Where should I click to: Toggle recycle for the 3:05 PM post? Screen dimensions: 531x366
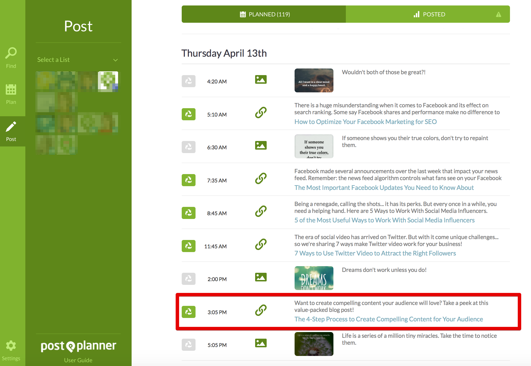click(189, 312)
